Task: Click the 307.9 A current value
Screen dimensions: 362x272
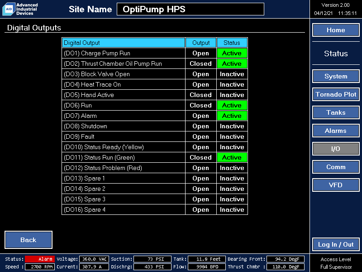Action: 94,267
